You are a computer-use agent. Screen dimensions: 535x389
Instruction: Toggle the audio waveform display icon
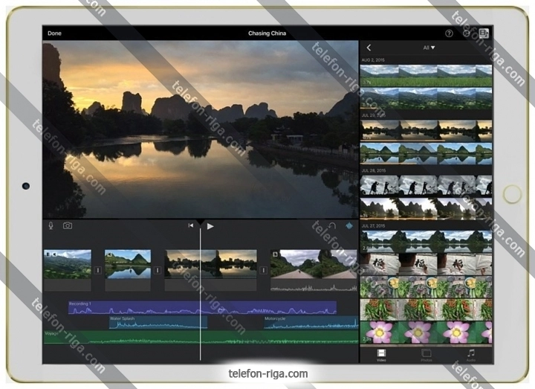click(348, 225)
